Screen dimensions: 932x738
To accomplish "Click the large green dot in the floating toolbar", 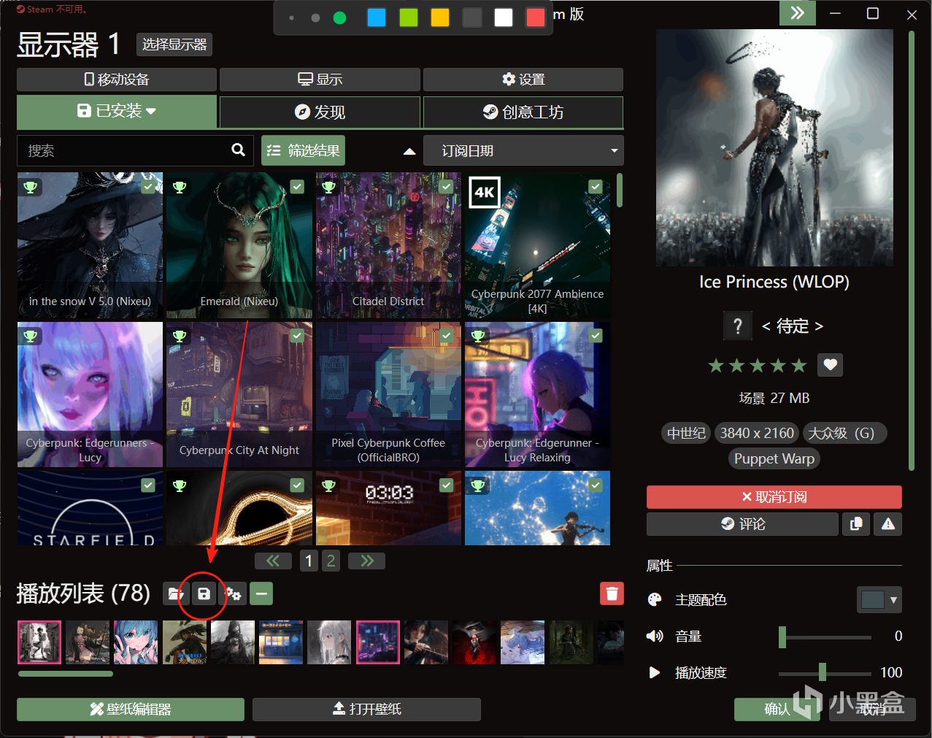I will [x=339, y=18].
